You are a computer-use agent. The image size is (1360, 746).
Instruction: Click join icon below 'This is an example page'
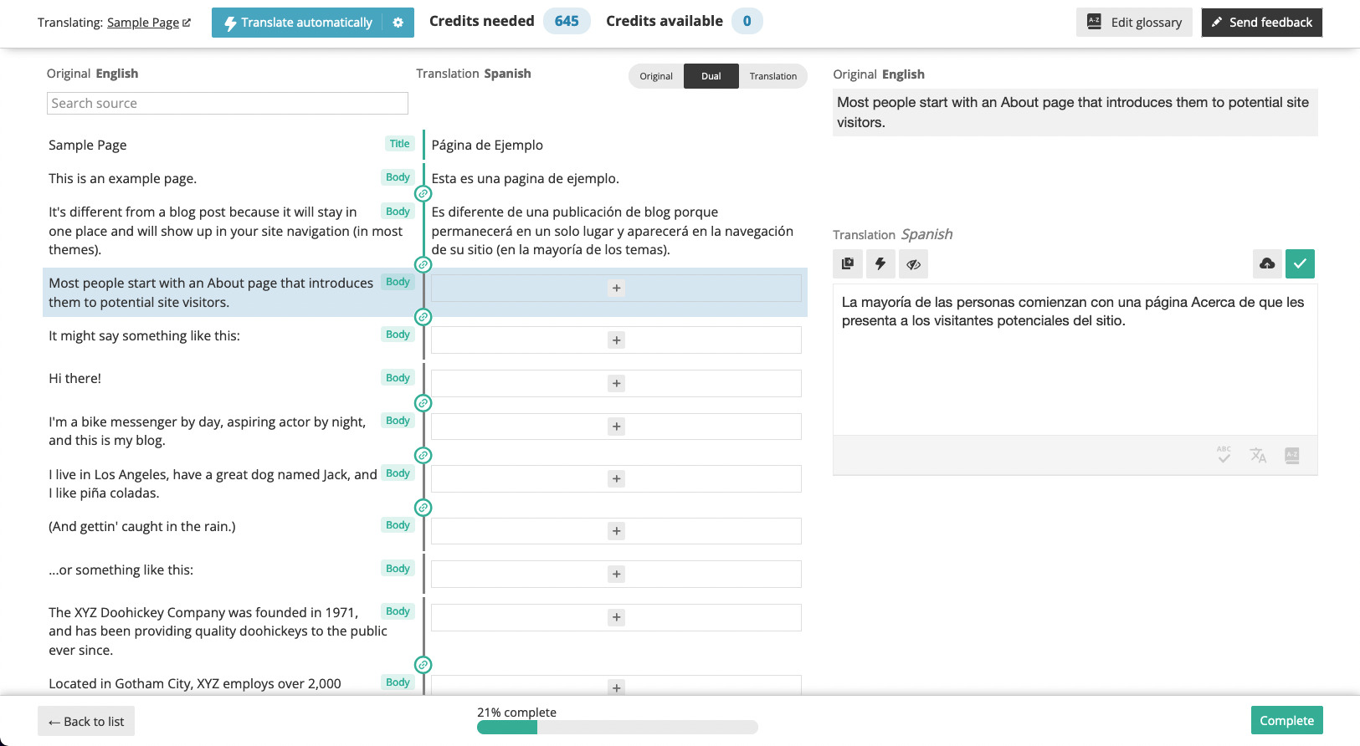423,194
